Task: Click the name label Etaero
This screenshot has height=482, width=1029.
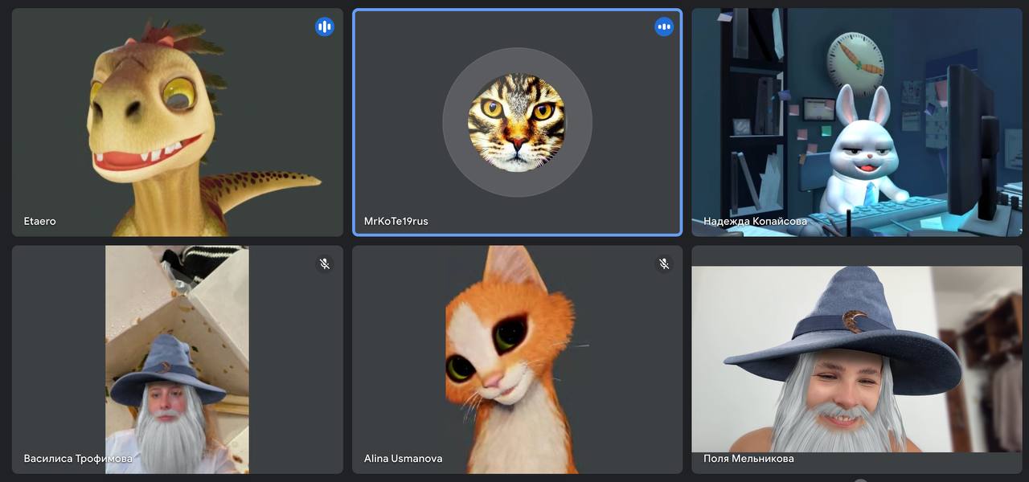Action: coord(40,221)
